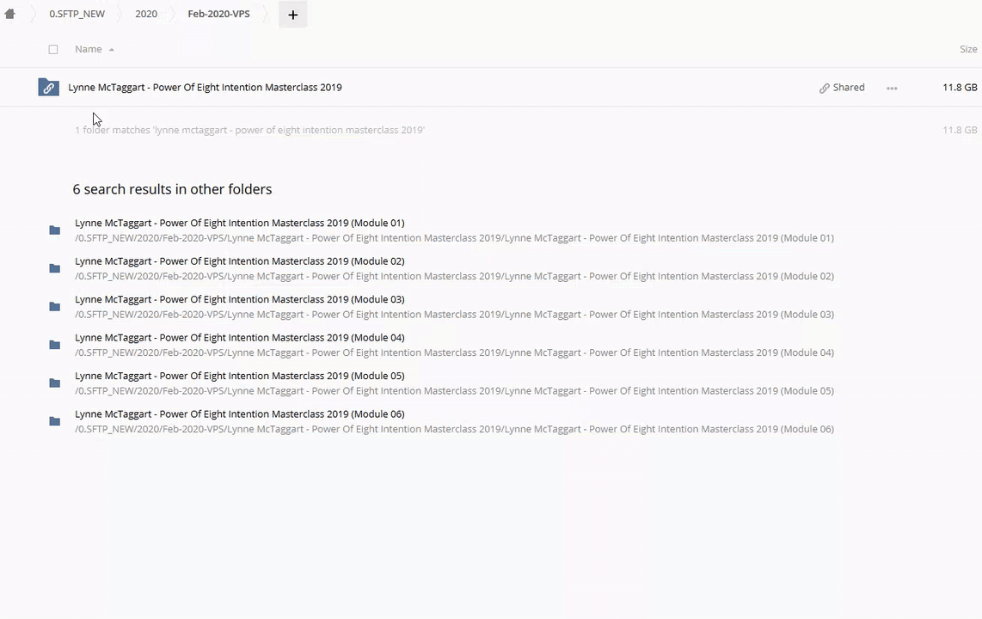This screenshot has width=982, height=619.
Task: Click the Module 01 folder icon
Action: [55, 230]
